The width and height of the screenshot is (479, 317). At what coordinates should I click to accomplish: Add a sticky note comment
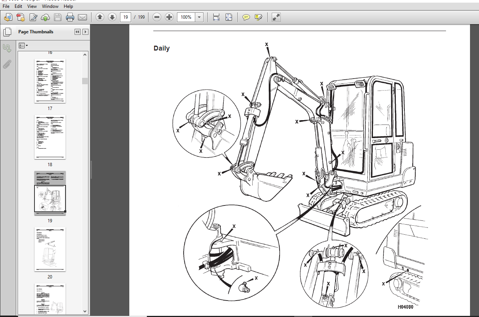[246, 17]
